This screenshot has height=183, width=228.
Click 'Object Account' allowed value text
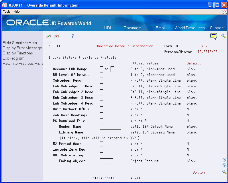pyautogui.click(x=145, y=161)
